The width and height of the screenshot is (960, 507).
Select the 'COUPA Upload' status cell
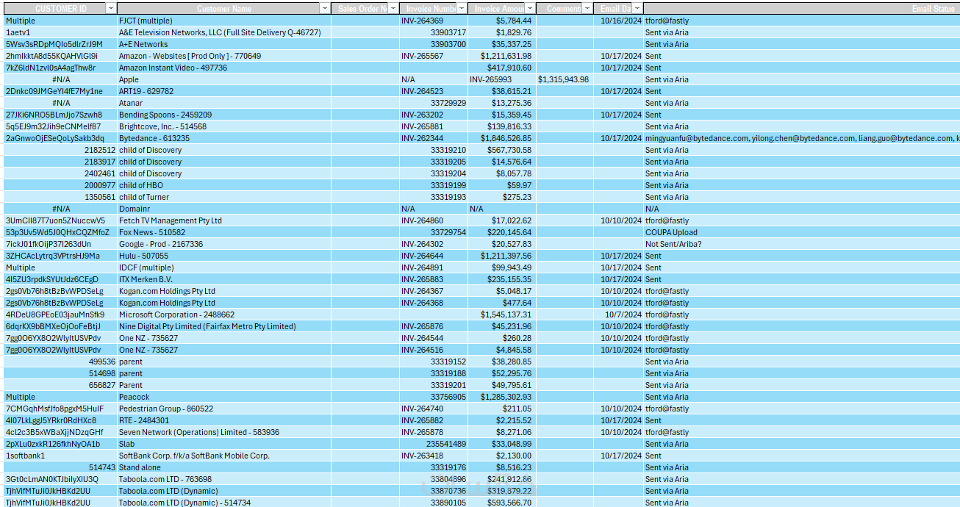coord(802,232)
